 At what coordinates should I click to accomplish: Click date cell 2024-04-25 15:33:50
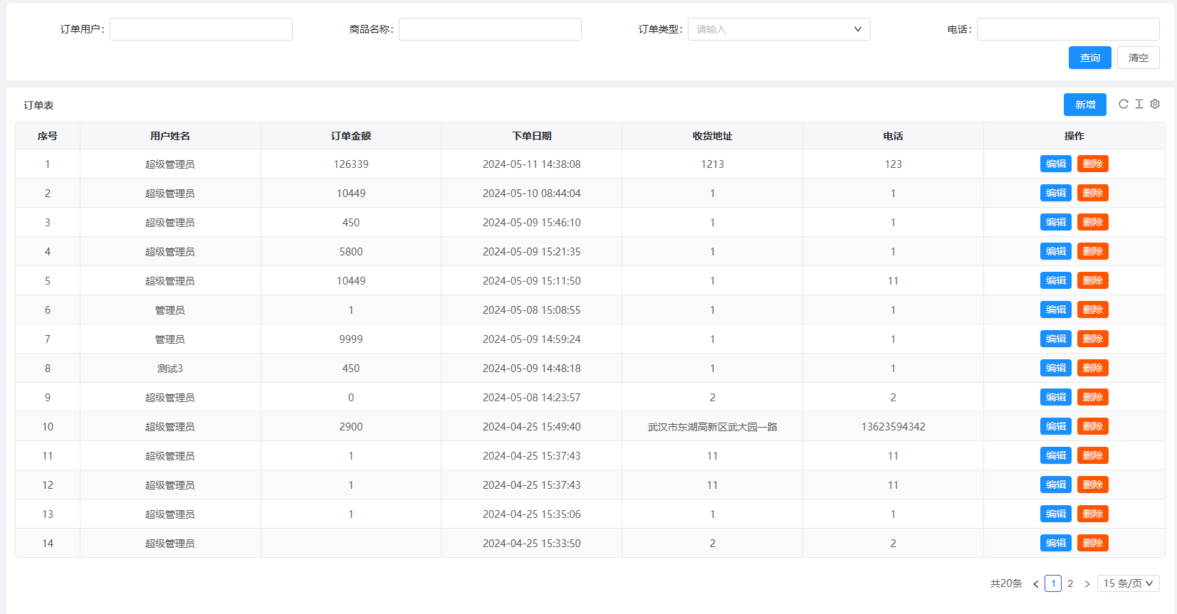click(532, 544)
